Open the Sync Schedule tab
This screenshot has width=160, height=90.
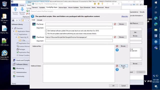(85, 7)
